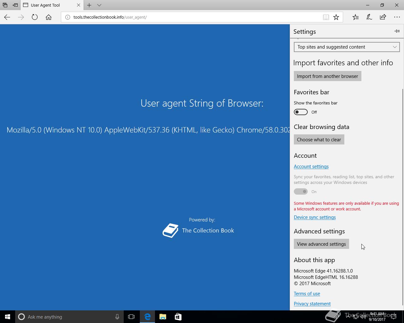
Task: Open Task View on taskbar
Action: click(x=131, y=317)
